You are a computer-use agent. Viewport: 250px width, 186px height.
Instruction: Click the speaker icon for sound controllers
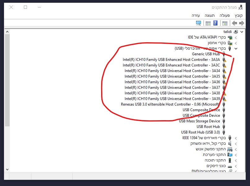point(230,143)
